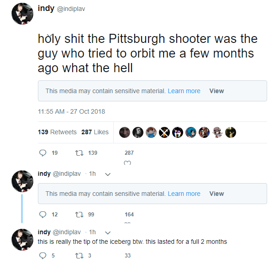Click the reply icon with 5 replies
Image resolution: width=274 pixels, height=263 pixels.
[x=42, y=256]
